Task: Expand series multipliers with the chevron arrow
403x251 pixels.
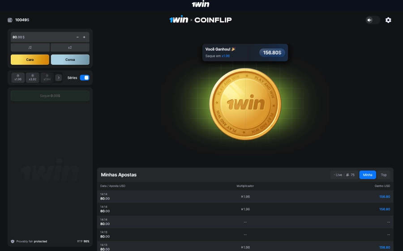Action: point(59,77)
